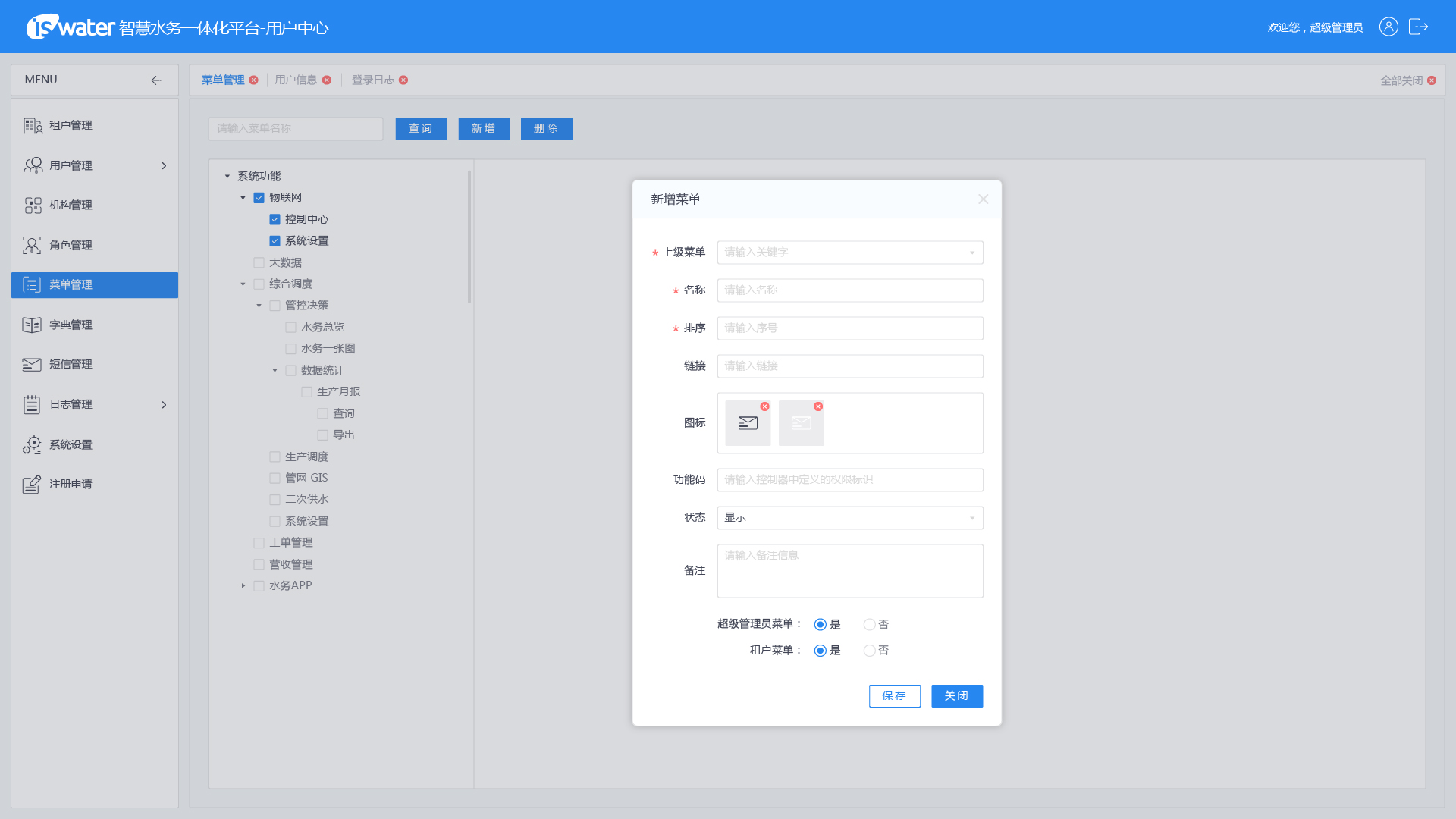Uncheck the 控制中心 checkbox
This screenshot has height=819, width=1456.
pos(275,220)
